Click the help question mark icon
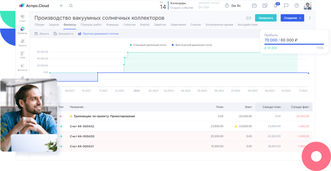331x171 pixels. 297,6
